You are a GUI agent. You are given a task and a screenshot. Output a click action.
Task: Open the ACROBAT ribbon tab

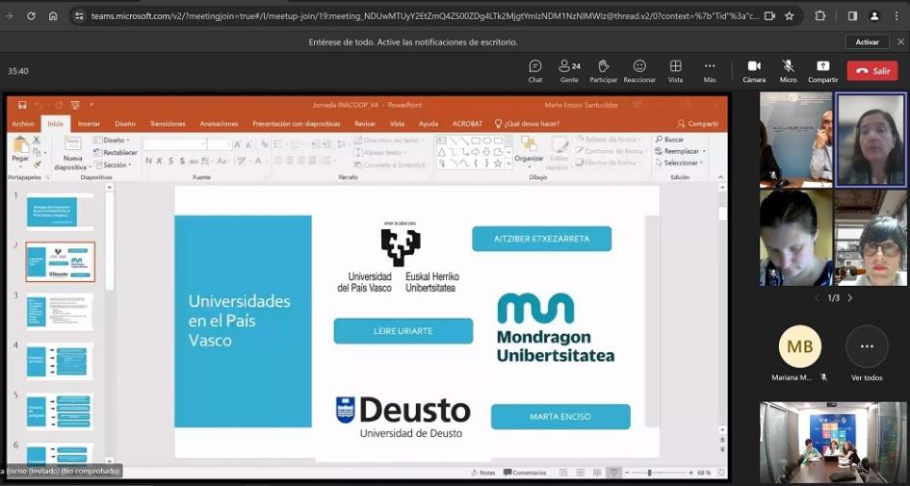[467, 123]
